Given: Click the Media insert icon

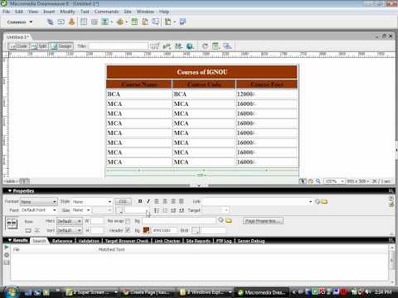Looking at the screenshot, I should click(x=120, y=22).
